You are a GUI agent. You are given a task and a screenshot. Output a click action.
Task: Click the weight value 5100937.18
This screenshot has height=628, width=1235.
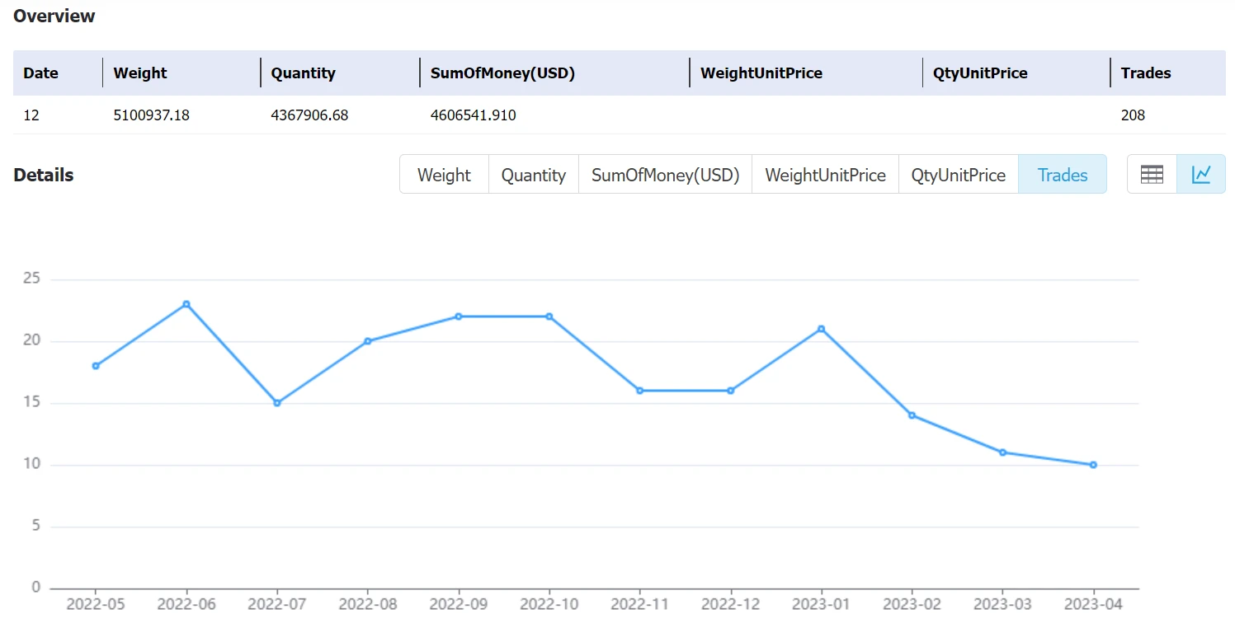click(152, 115)
